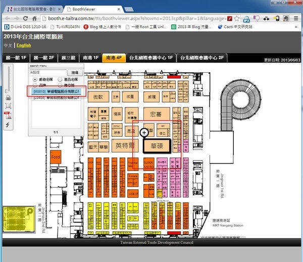The height and width of the screenshot is (262, 303).
Task: Open the browser Home page icon
Action: [34, 19]
